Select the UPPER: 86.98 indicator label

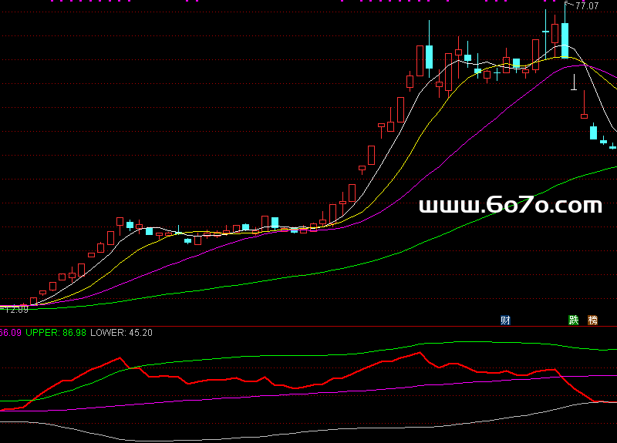pos(56,333)
